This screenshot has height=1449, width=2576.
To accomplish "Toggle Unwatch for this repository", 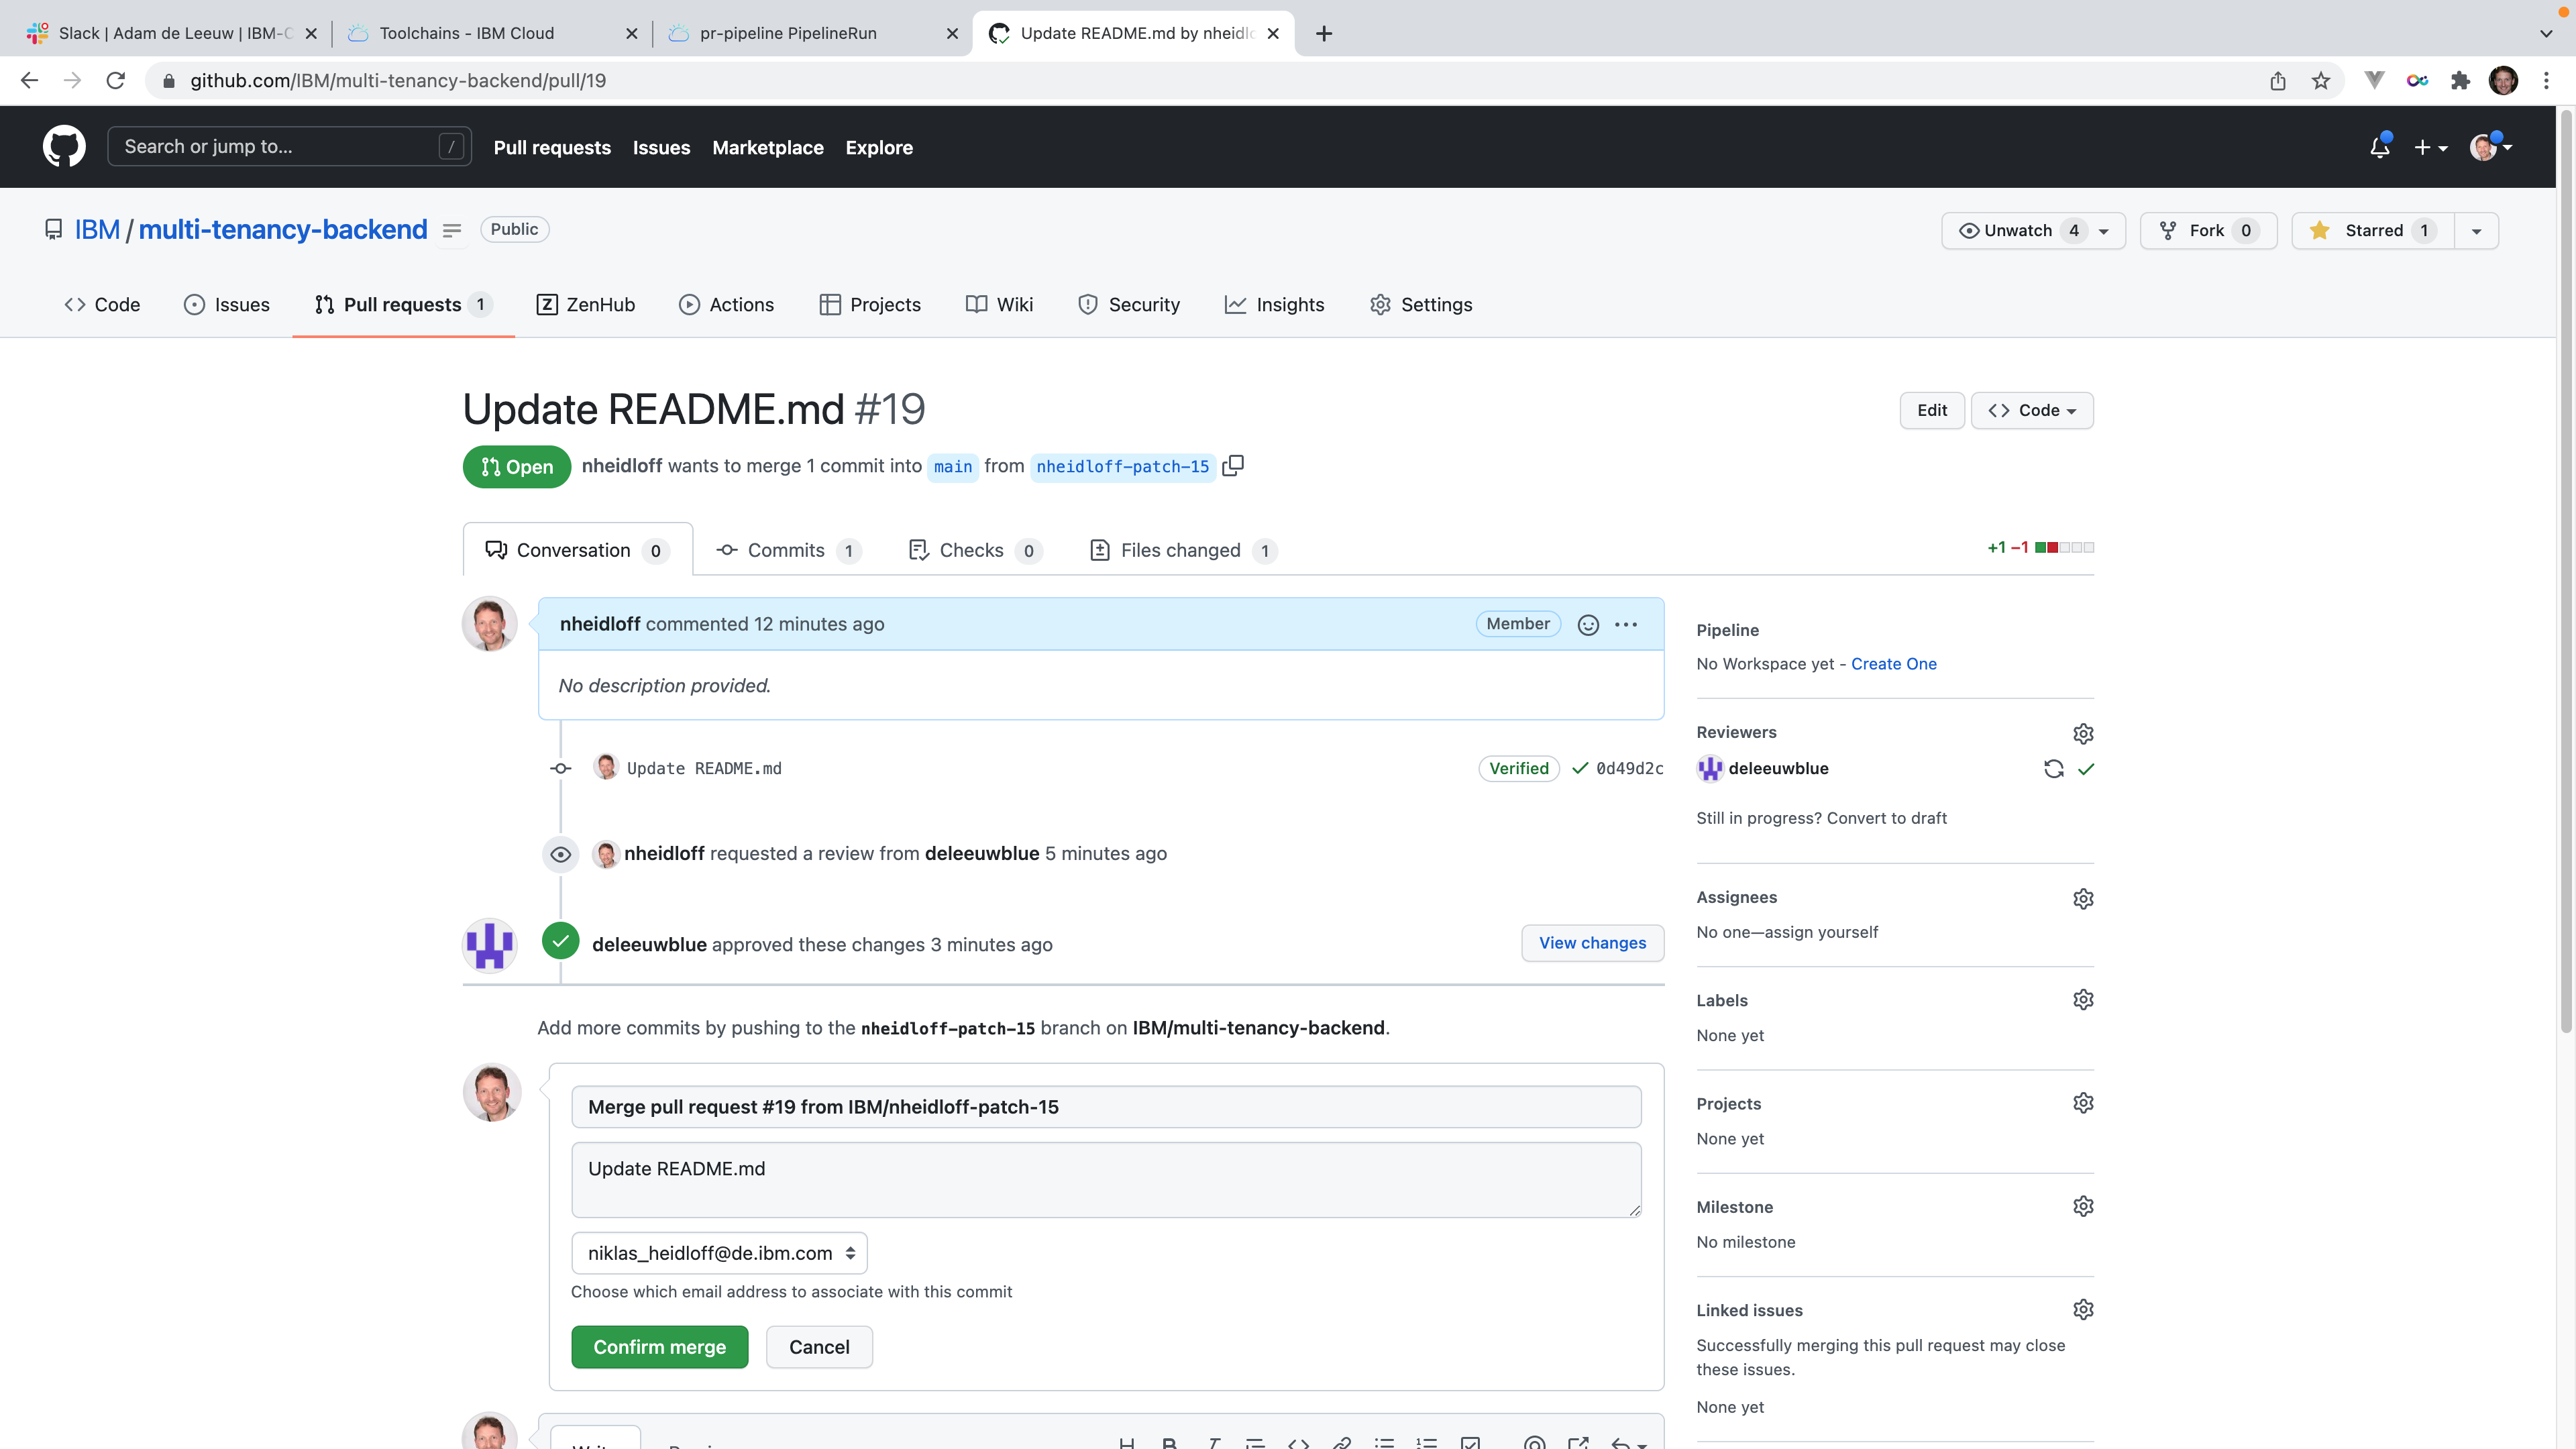I will pyautogui.click(x=2018, y=231).
